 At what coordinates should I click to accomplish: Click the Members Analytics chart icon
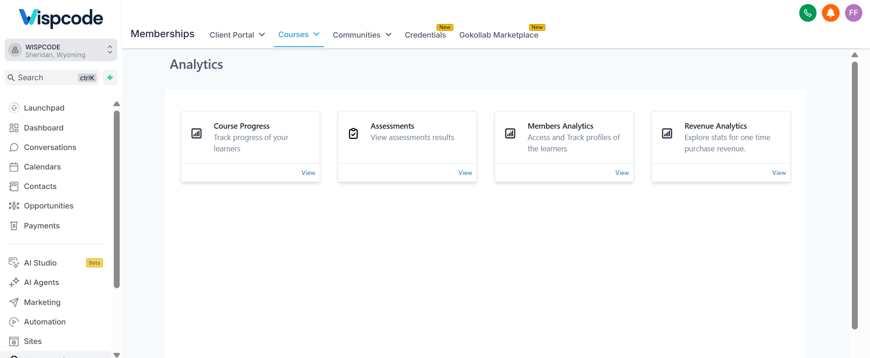[510, 133]
